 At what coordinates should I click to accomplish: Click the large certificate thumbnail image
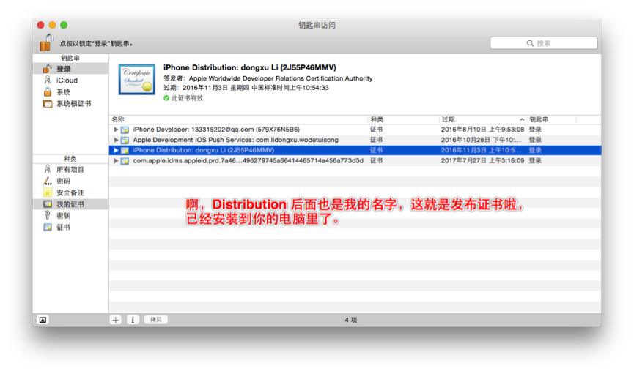[136, 80]
